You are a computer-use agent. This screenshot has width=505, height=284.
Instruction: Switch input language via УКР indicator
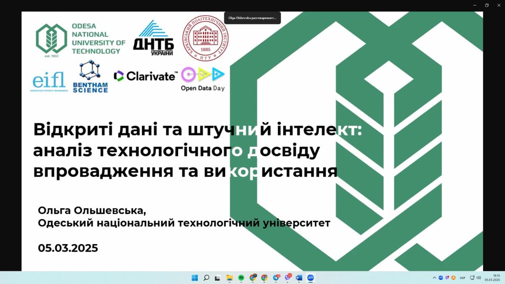click(x=462, y=278)
